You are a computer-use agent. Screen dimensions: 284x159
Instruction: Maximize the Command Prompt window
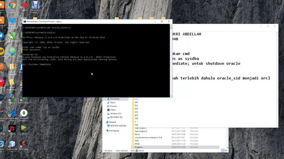[x=162, y=22]
